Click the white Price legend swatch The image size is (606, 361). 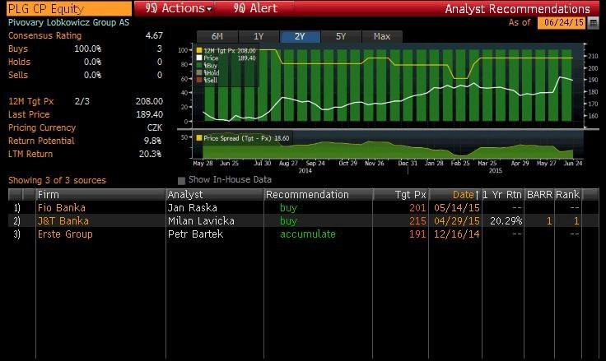pyautogui.click(x=199, y=58)
